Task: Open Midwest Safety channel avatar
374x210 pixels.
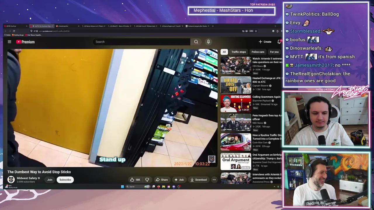Action: (x=11, y=180)
